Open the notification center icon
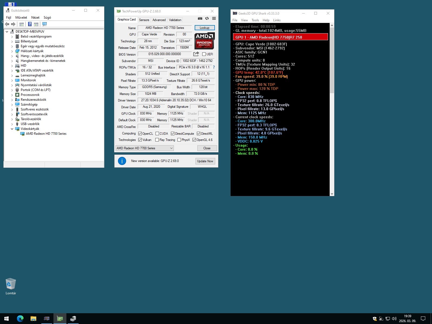432x324 pixels. [423, 319]
